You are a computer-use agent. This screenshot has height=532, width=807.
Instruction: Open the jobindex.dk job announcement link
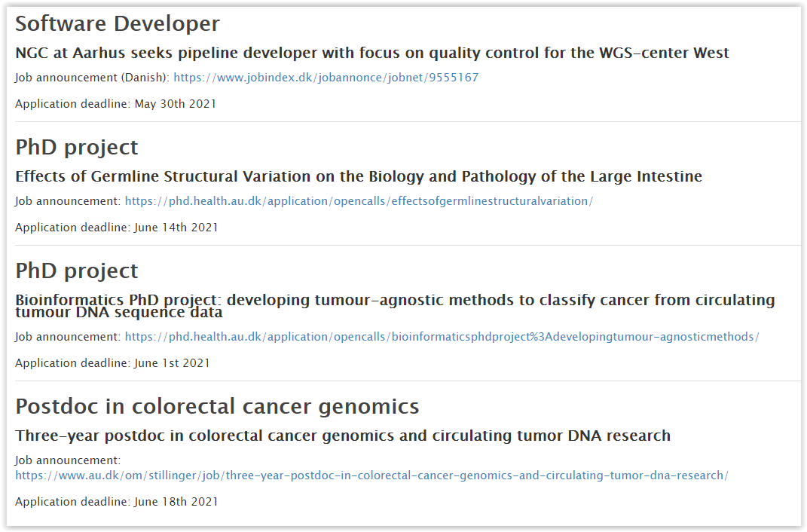tap(326, 78)
